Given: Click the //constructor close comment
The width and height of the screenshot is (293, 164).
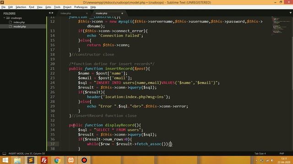Looking at the screenshot, I should 92,55.
